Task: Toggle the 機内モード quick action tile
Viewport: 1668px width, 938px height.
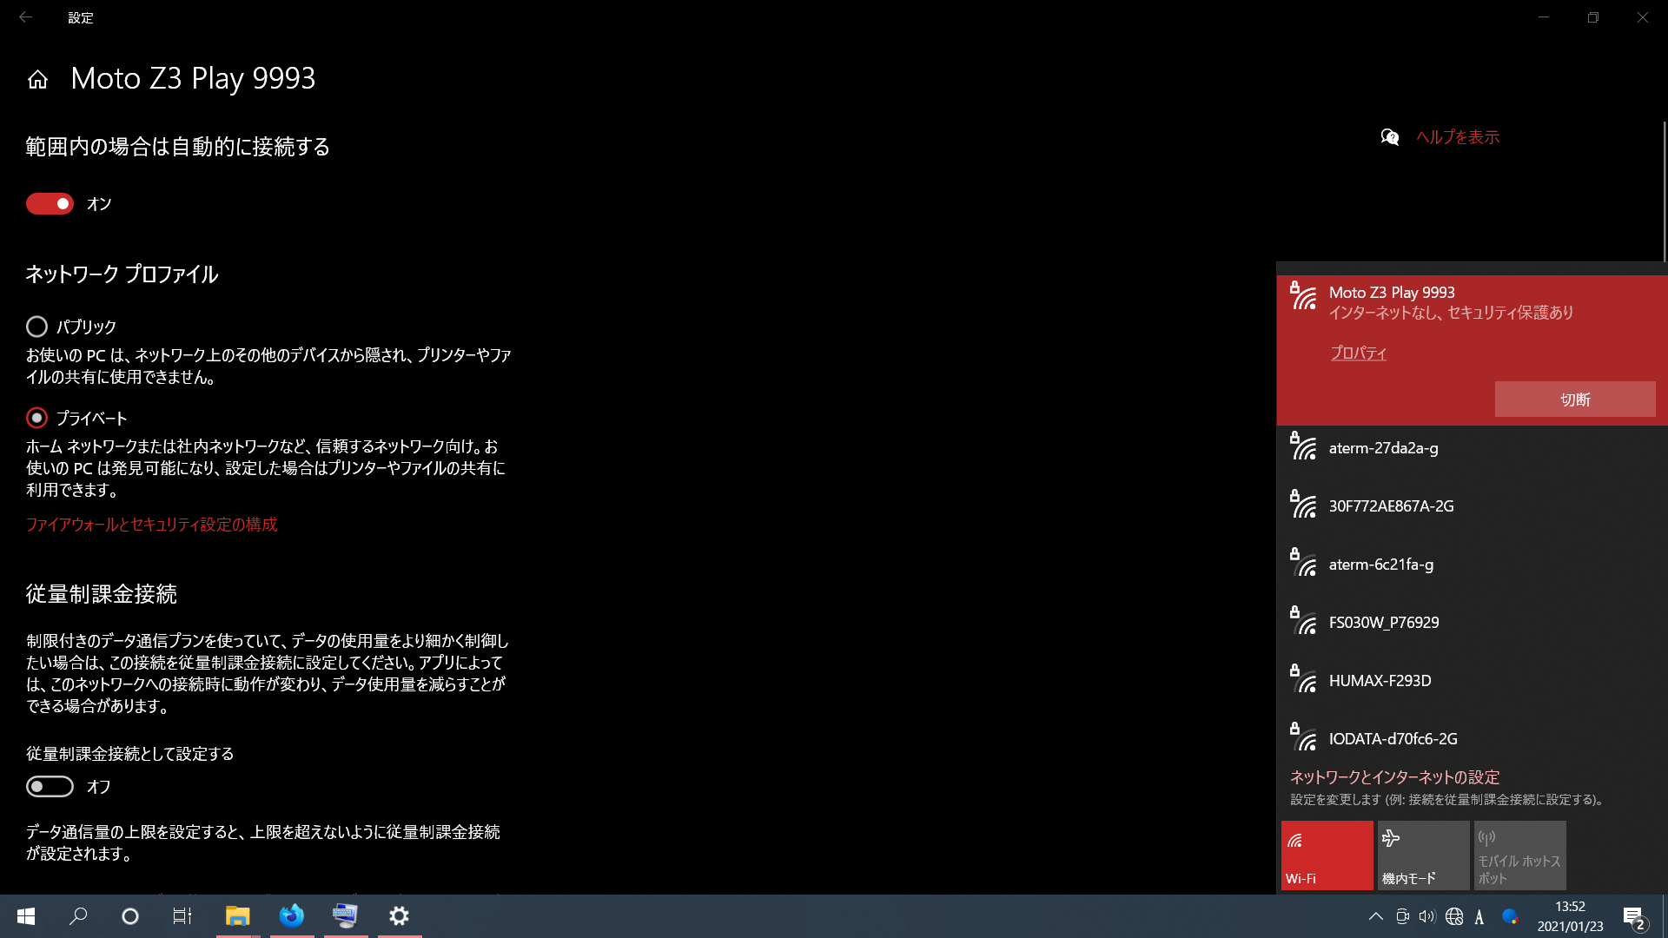Action: pyautogui.click(x=1424, y=855)
